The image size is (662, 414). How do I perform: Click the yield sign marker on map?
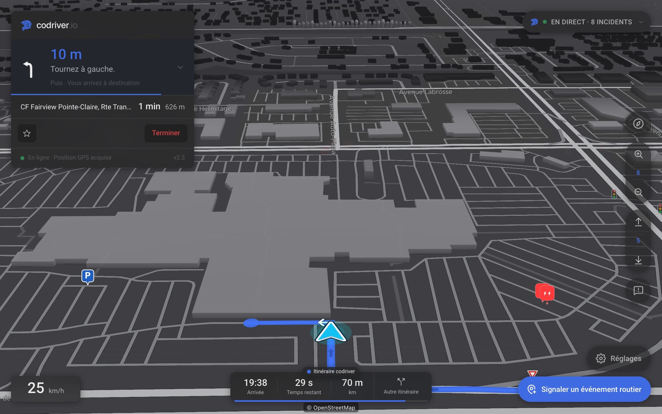532,374
